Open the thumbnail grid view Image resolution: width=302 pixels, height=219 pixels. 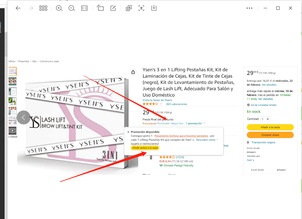click(x=43, y=8)
